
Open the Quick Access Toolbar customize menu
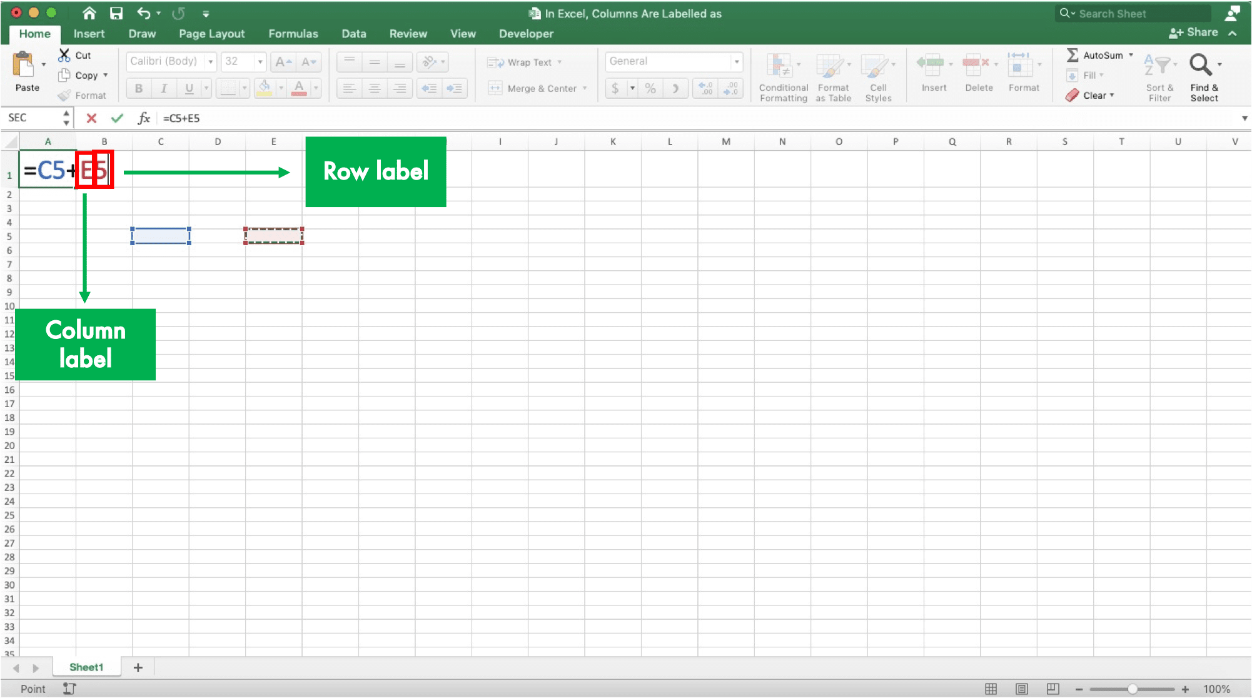206,13
